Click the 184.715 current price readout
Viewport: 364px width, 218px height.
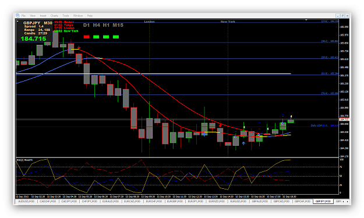pos(33,39)
